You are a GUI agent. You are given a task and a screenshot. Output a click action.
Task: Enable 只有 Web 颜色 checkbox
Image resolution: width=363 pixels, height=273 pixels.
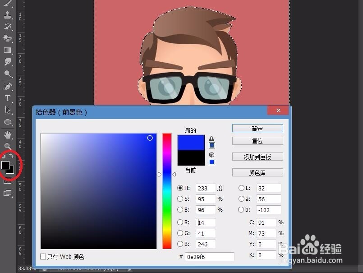click(43, 256)
